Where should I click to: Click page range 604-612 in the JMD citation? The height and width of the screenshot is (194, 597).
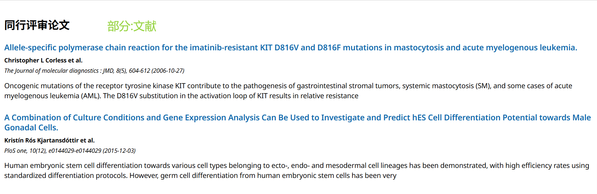[139, 71]
